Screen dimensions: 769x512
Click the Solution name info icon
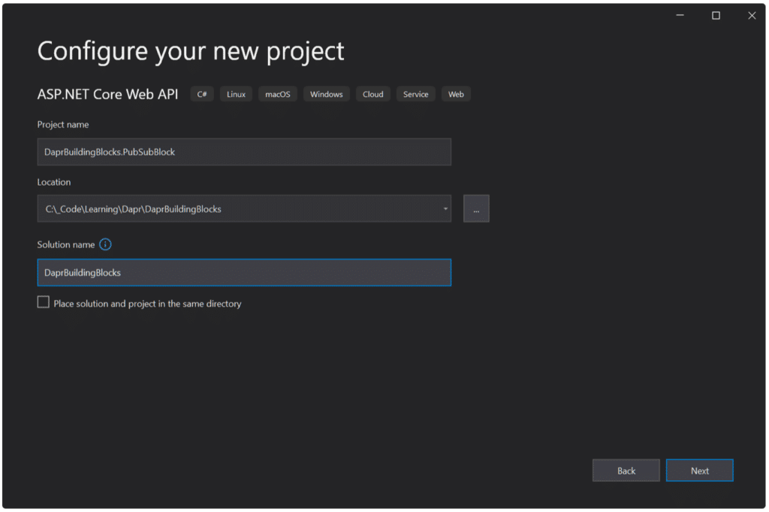(105, 244)
